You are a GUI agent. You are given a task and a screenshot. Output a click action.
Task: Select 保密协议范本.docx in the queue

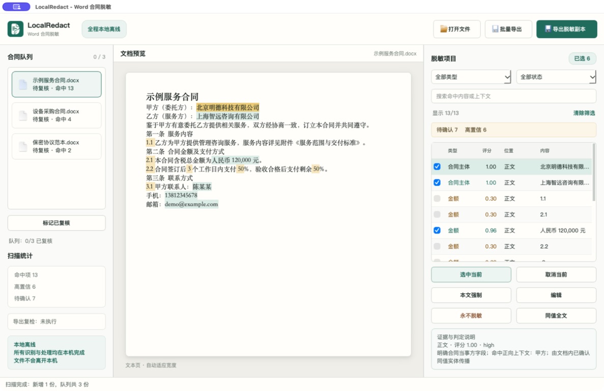click(56, 147)
